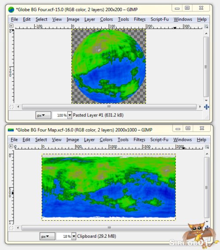
Task: Toggle Quick Mask in Globe BG Four window
Action: (11, 107)
